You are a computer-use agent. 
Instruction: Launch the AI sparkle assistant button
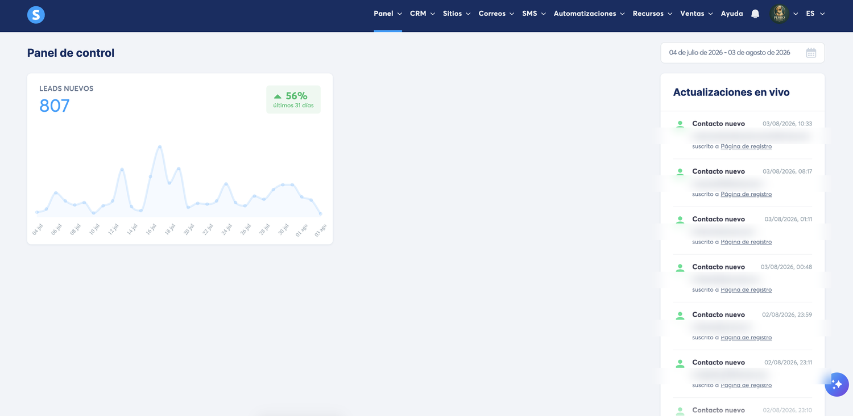[x=837, y=384]
